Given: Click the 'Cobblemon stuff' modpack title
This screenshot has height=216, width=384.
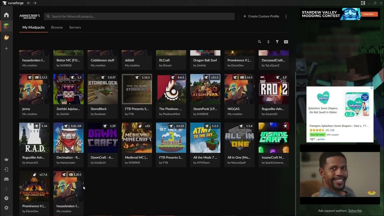Looking at the screenshot, I should 102,60.
